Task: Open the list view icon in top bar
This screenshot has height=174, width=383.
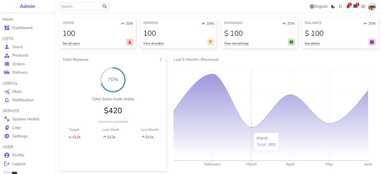Action: [x=363, y=6]
